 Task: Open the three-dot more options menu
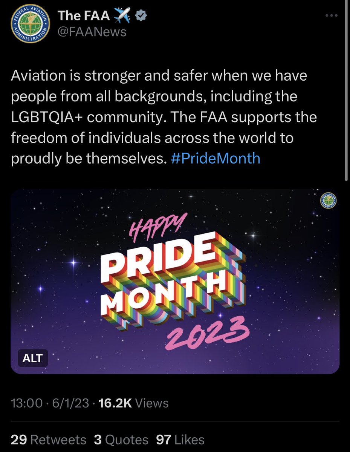point(331,16)
